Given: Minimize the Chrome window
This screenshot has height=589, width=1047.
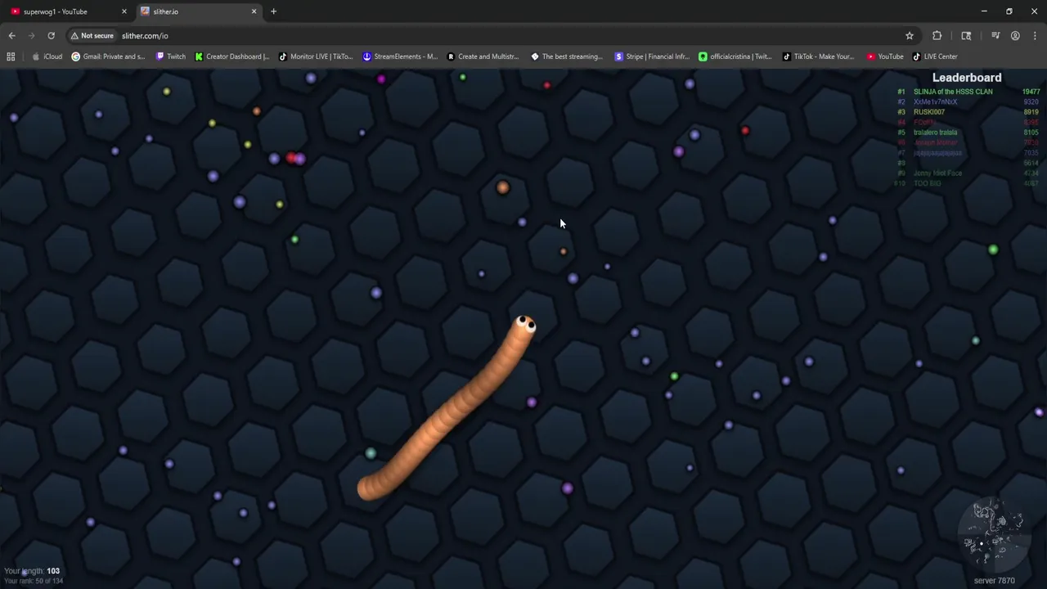Looking at the screenshot, I should click(984, 11).
